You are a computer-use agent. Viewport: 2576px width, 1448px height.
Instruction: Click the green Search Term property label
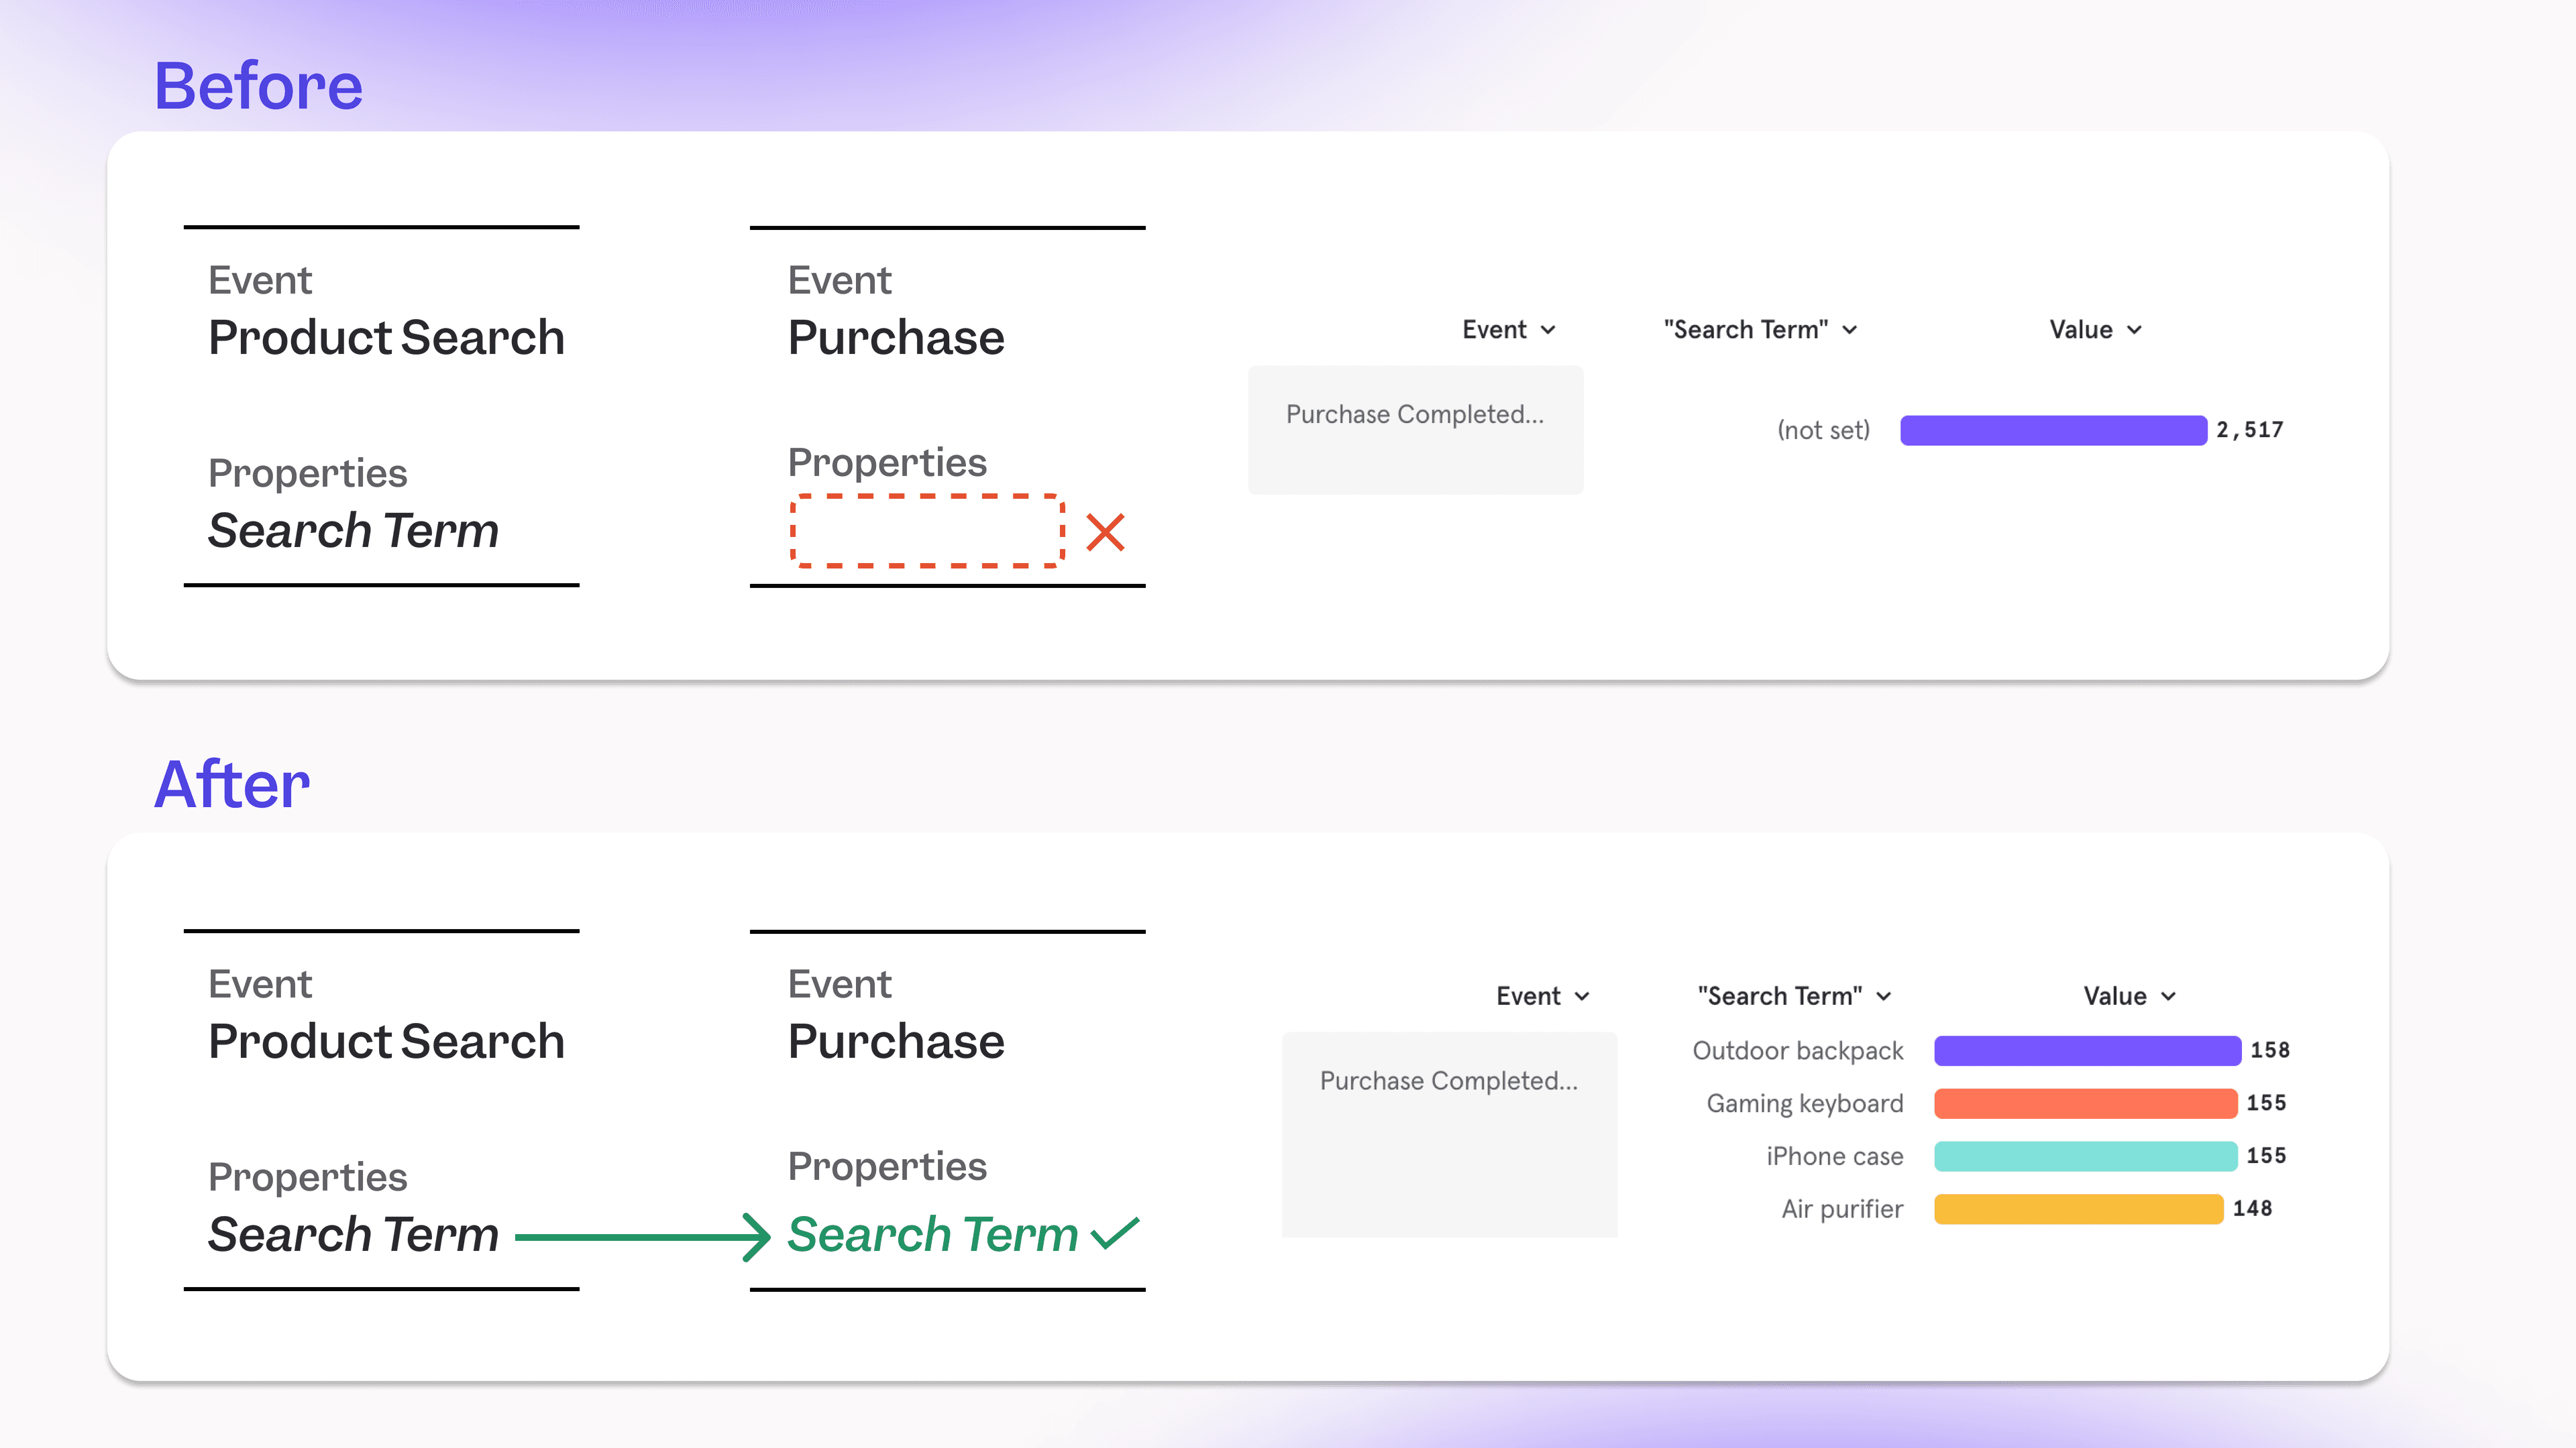click(x=932, y=1234)
